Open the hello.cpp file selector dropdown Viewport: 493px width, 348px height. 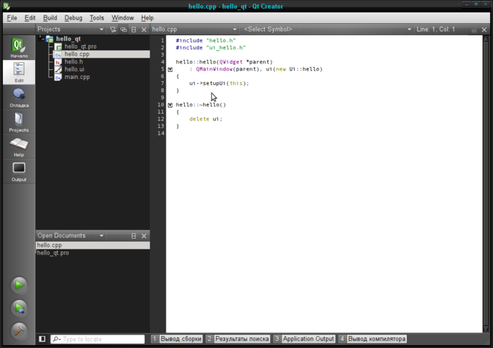coord(194,29)
